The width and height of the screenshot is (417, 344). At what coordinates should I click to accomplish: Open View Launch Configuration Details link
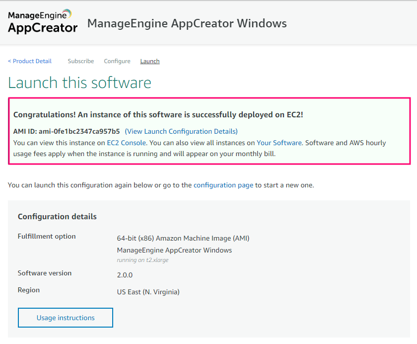coord(181,131)
